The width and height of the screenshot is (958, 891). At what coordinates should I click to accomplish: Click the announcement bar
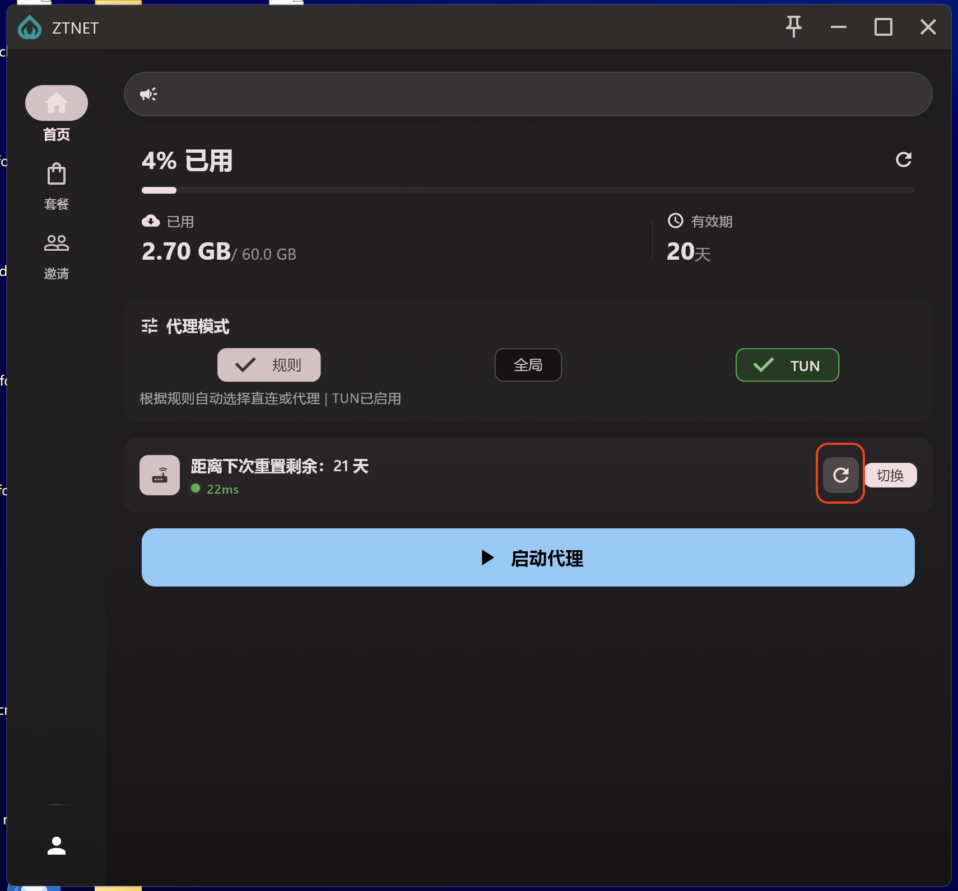tap(528, 94)
